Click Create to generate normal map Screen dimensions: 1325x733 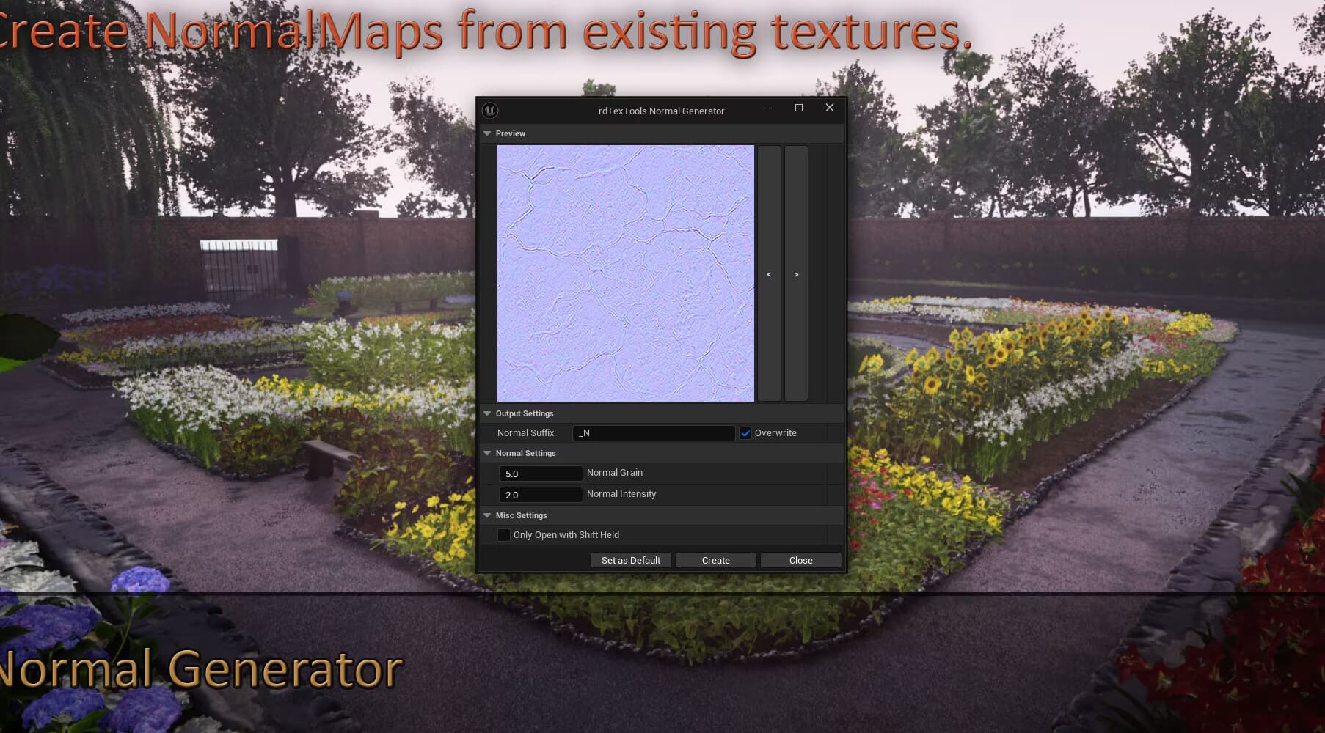(716, 560)
